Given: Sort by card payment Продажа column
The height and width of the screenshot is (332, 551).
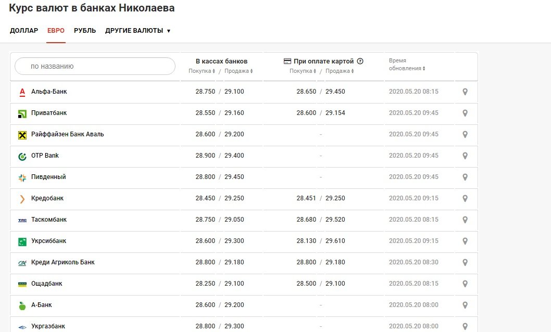Looking at the screenshot, I should tap(340, 71).
